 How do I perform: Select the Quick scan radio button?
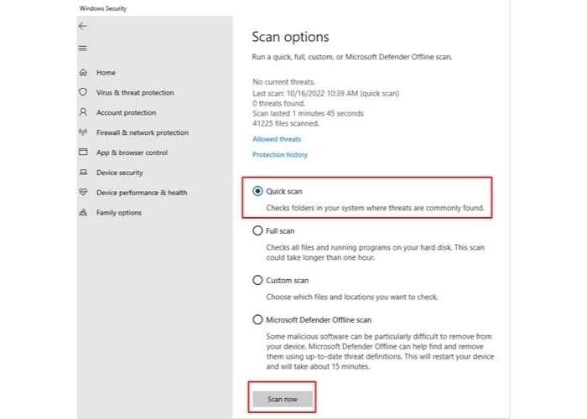click(257, 191)
